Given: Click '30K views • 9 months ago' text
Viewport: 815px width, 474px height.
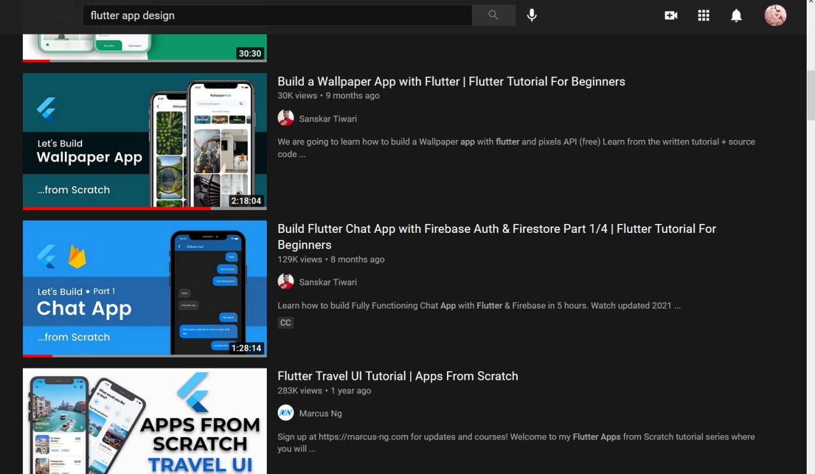Looking at the screenshot, I should coord(329,95).
